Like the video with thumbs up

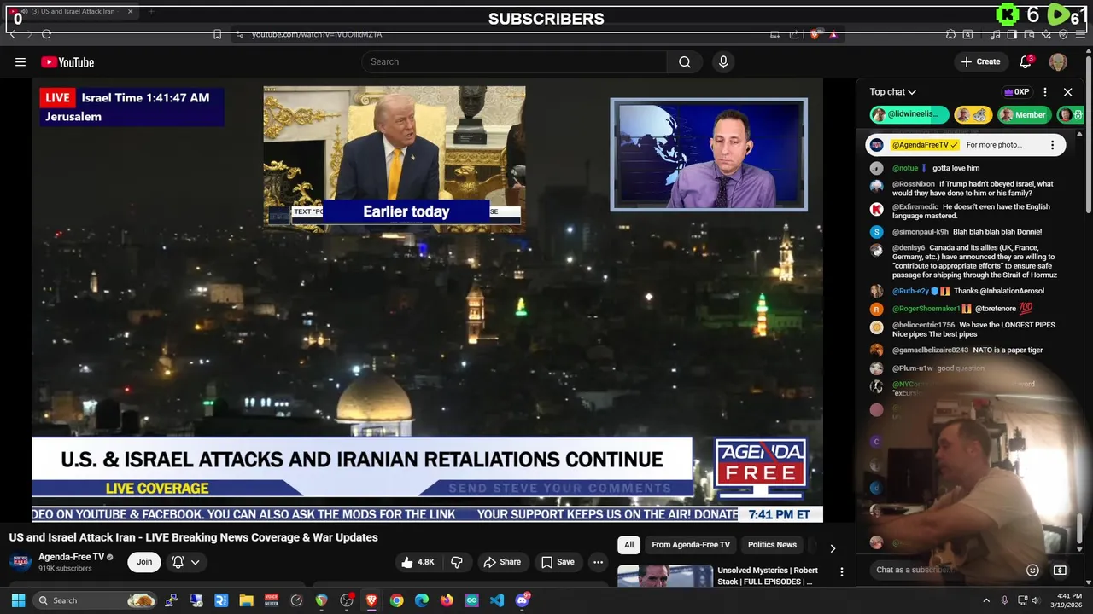pyautogui.click(x=418, y=562)
